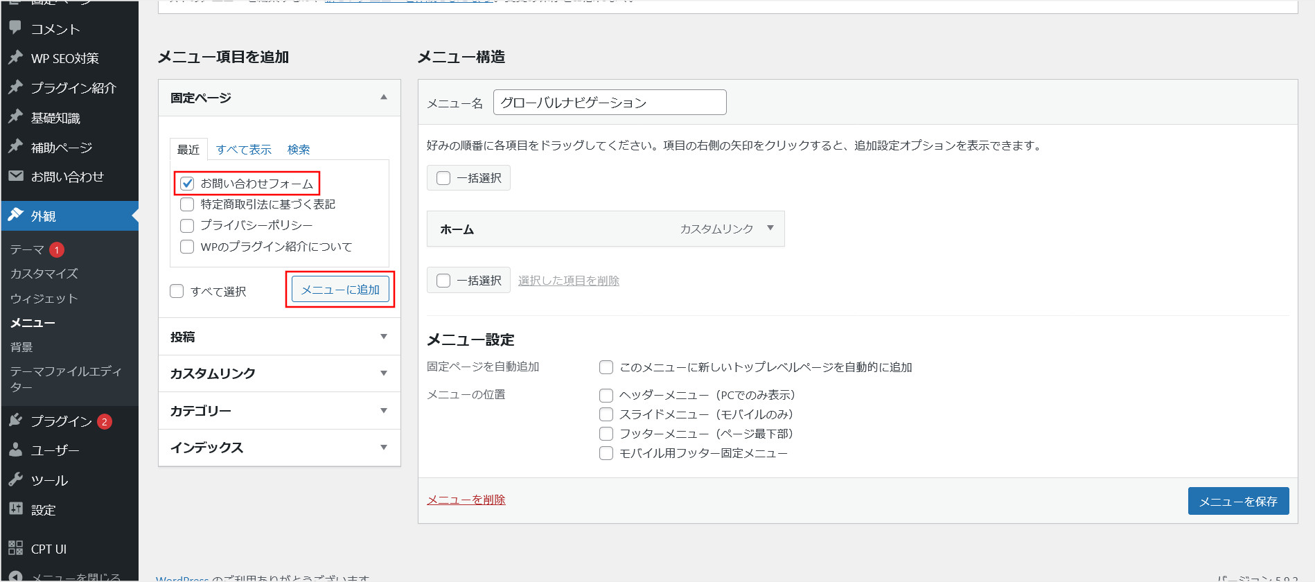Click the user icon for ユーザー
This screenshot has width=1315, height=582.
15,450
